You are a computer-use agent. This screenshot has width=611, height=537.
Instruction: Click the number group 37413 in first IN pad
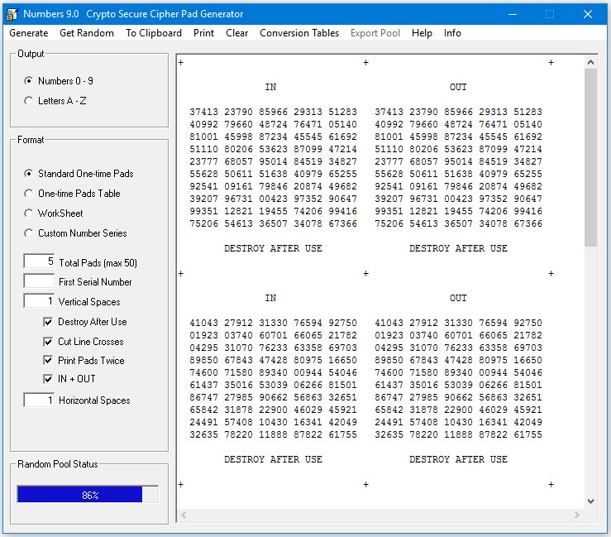pyautogui.click(x=203, y=112)
